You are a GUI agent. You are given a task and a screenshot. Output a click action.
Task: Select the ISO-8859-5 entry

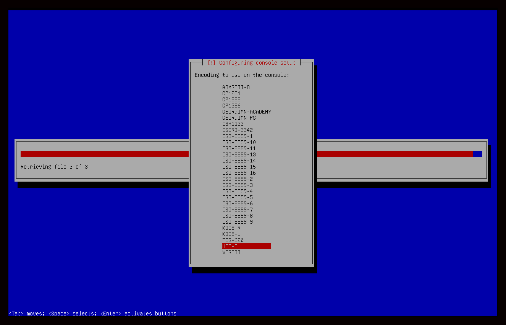(x=238, y=197)
